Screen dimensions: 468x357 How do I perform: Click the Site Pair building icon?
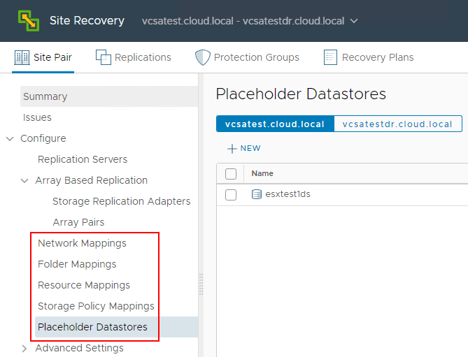(22, 57)
